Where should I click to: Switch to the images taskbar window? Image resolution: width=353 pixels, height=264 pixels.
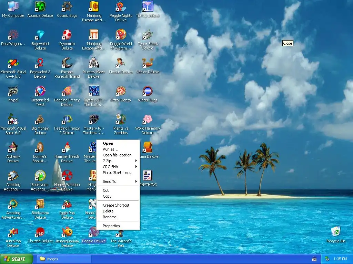64,259
